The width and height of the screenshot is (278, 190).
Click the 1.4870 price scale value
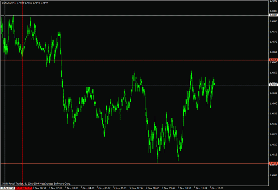click(274, 42)
